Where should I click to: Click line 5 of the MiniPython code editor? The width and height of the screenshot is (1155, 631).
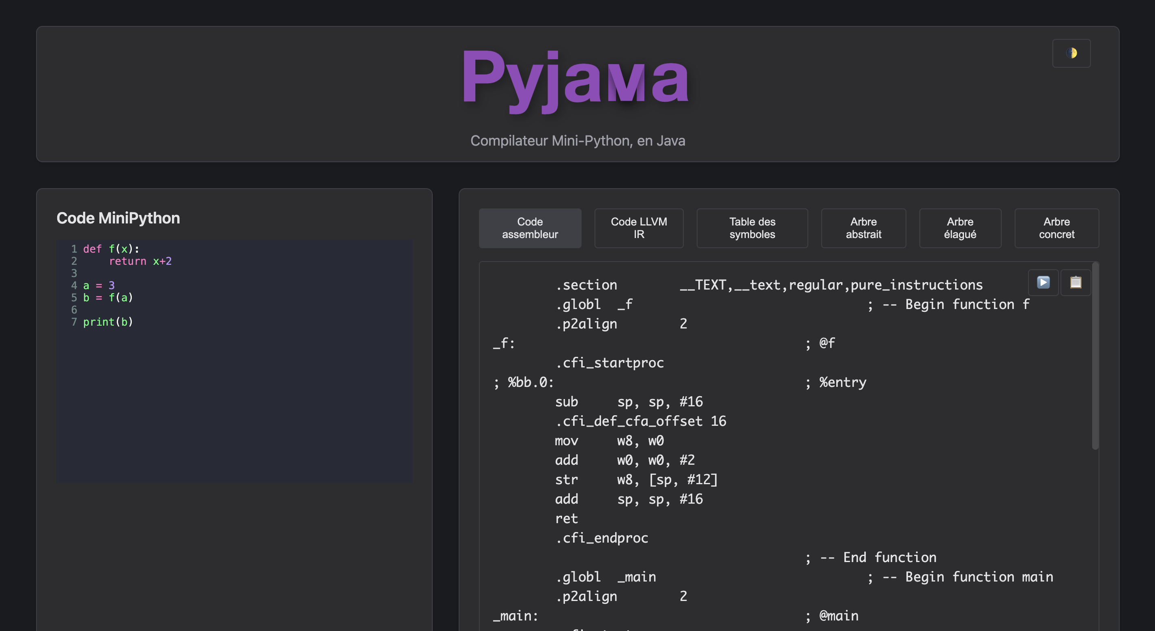click(107, 297)
